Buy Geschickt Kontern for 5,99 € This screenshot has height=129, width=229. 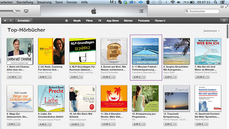tap(200, 124)
